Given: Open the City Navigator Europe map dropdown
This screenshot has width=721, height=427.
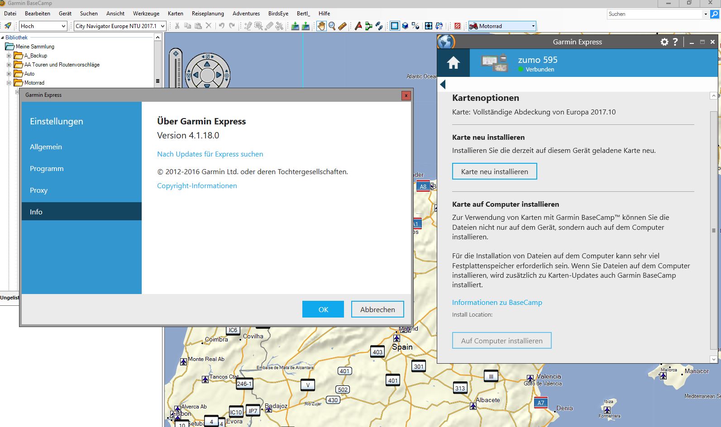Looking at the screenshot, I should (120, 26).
